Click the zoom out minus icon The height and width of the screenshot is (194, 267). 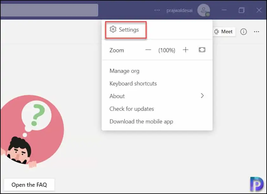(148, 50)
